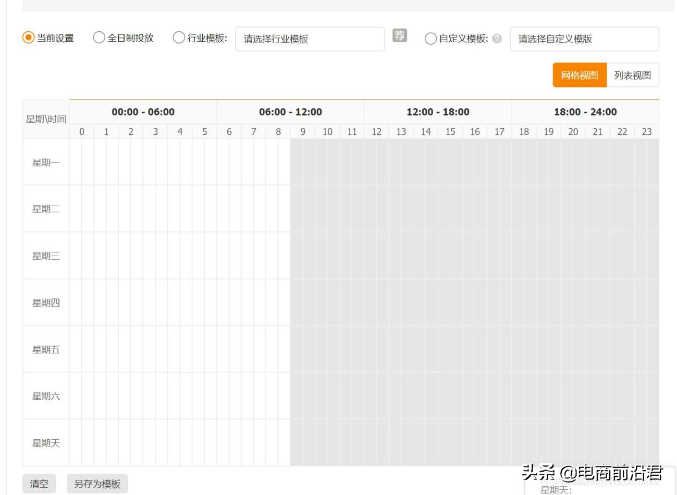Select the 12:00 - 18:00 time range header
677x495 pixels.
click(x=438, y=112)
